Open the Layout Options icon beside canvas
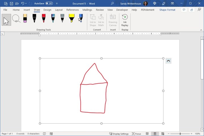Viewport: 204px width, 136px height. 168,61
